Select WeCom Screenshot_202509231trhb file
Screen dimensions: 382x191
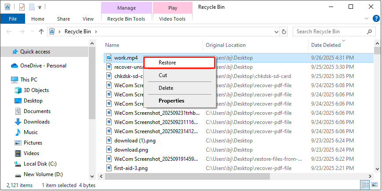pyautogui.click(x=157, y=113)
